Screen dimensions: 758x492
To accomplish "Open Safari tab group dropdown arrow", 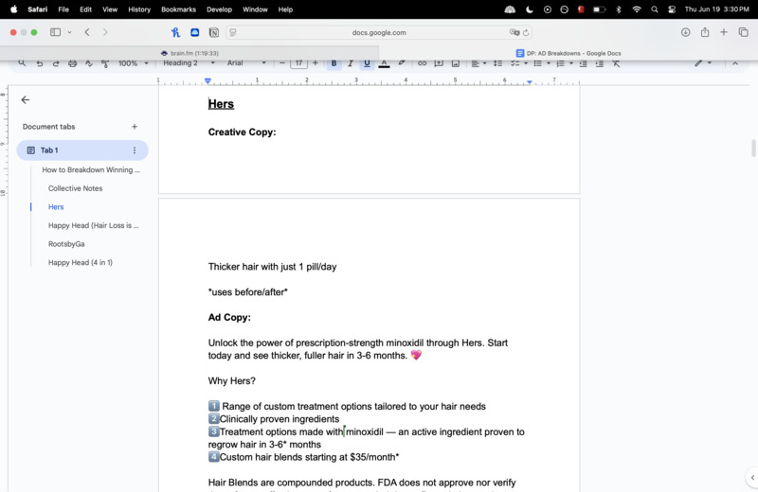I will 69,32.
